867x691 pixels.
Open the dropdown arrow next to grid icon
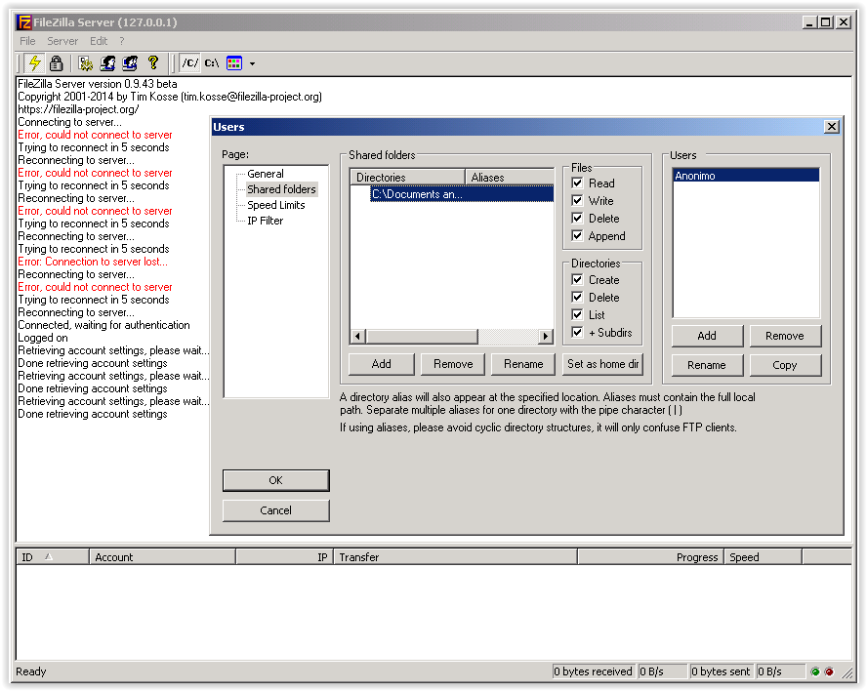tap(252, 63)
